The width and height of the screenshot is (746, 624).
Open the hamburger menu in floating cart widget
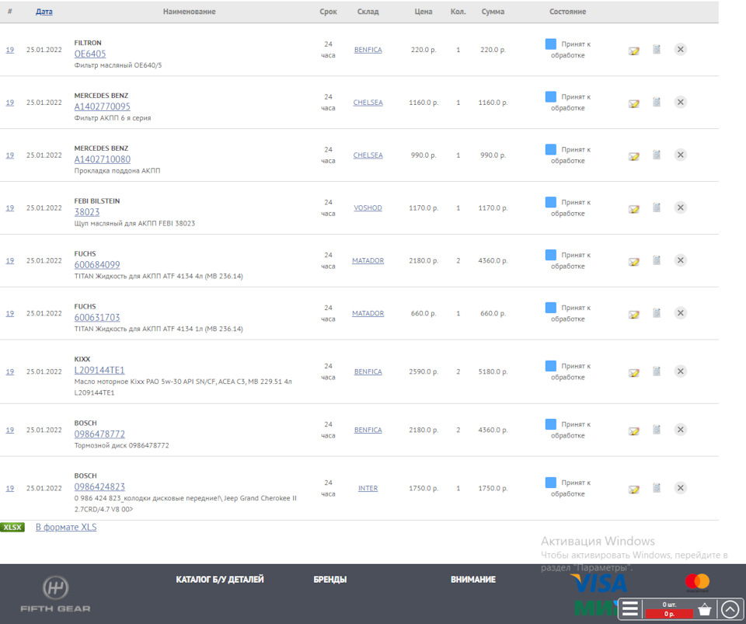630,608
